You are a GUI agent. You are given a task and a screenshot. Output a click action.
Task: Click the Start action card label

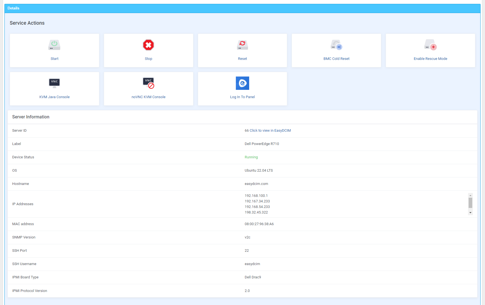(x=54, y=59)
